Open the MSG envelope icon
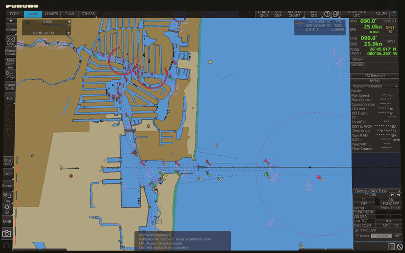 point(11,41)
